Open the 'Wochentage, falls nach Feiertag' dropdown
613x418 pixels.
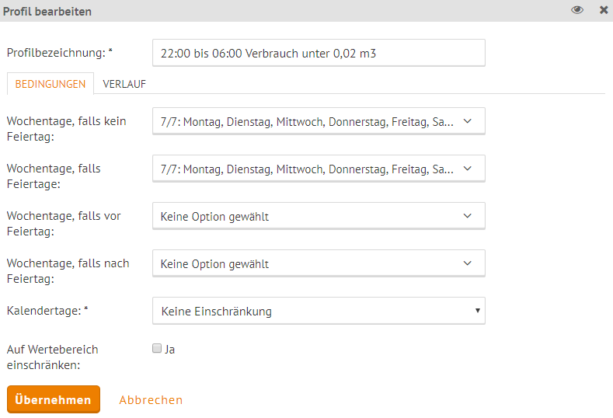(319, 263)
